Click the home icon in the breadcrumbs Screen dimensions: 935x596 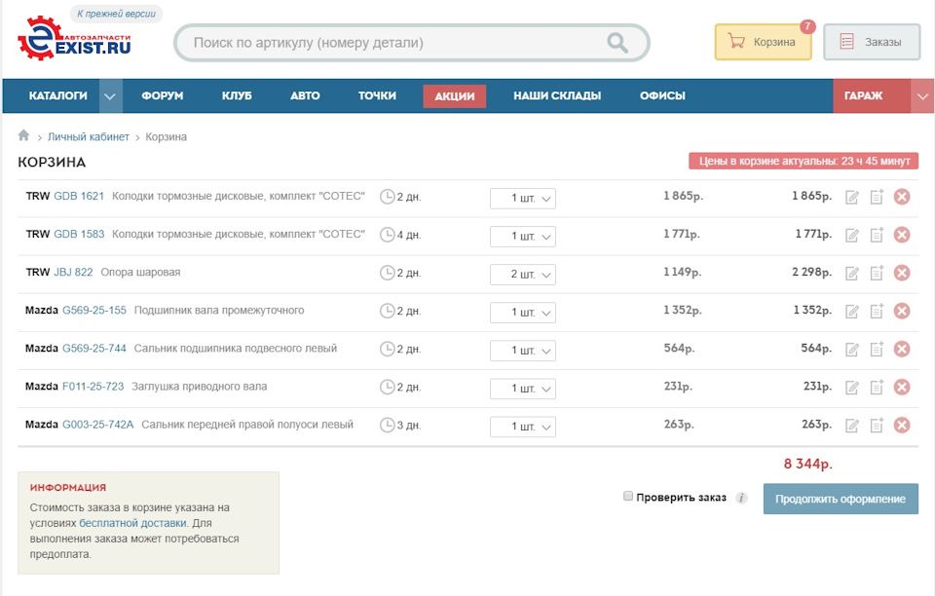click(23, 135)
